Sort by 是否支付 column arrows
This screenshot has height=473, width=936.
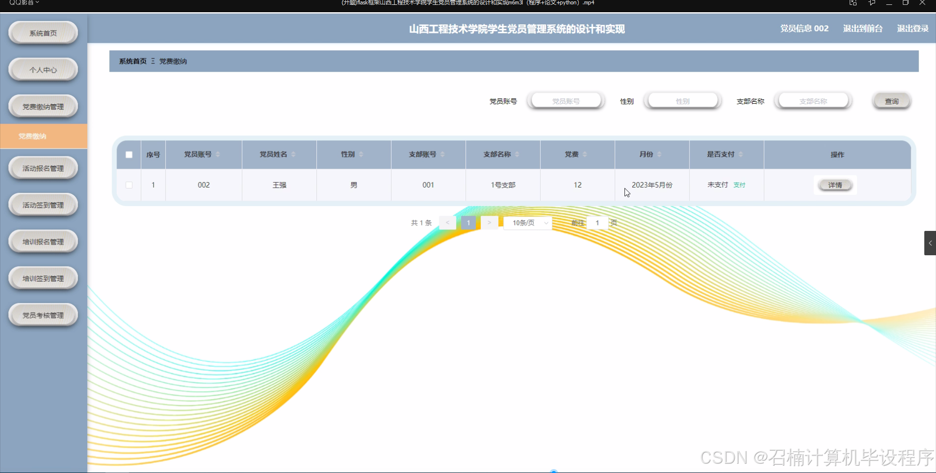pyautogui.click(x=741, y=154)
